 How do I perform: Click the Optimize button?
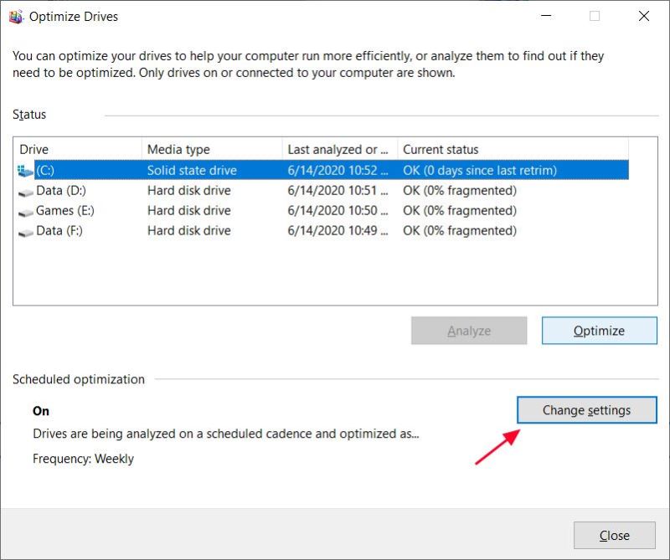pos(599,331)
